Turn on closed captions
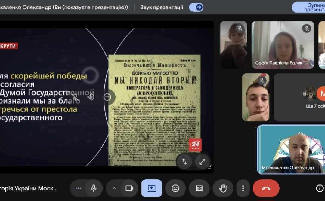This screenshot has width=325, height=201. (199, 188)
